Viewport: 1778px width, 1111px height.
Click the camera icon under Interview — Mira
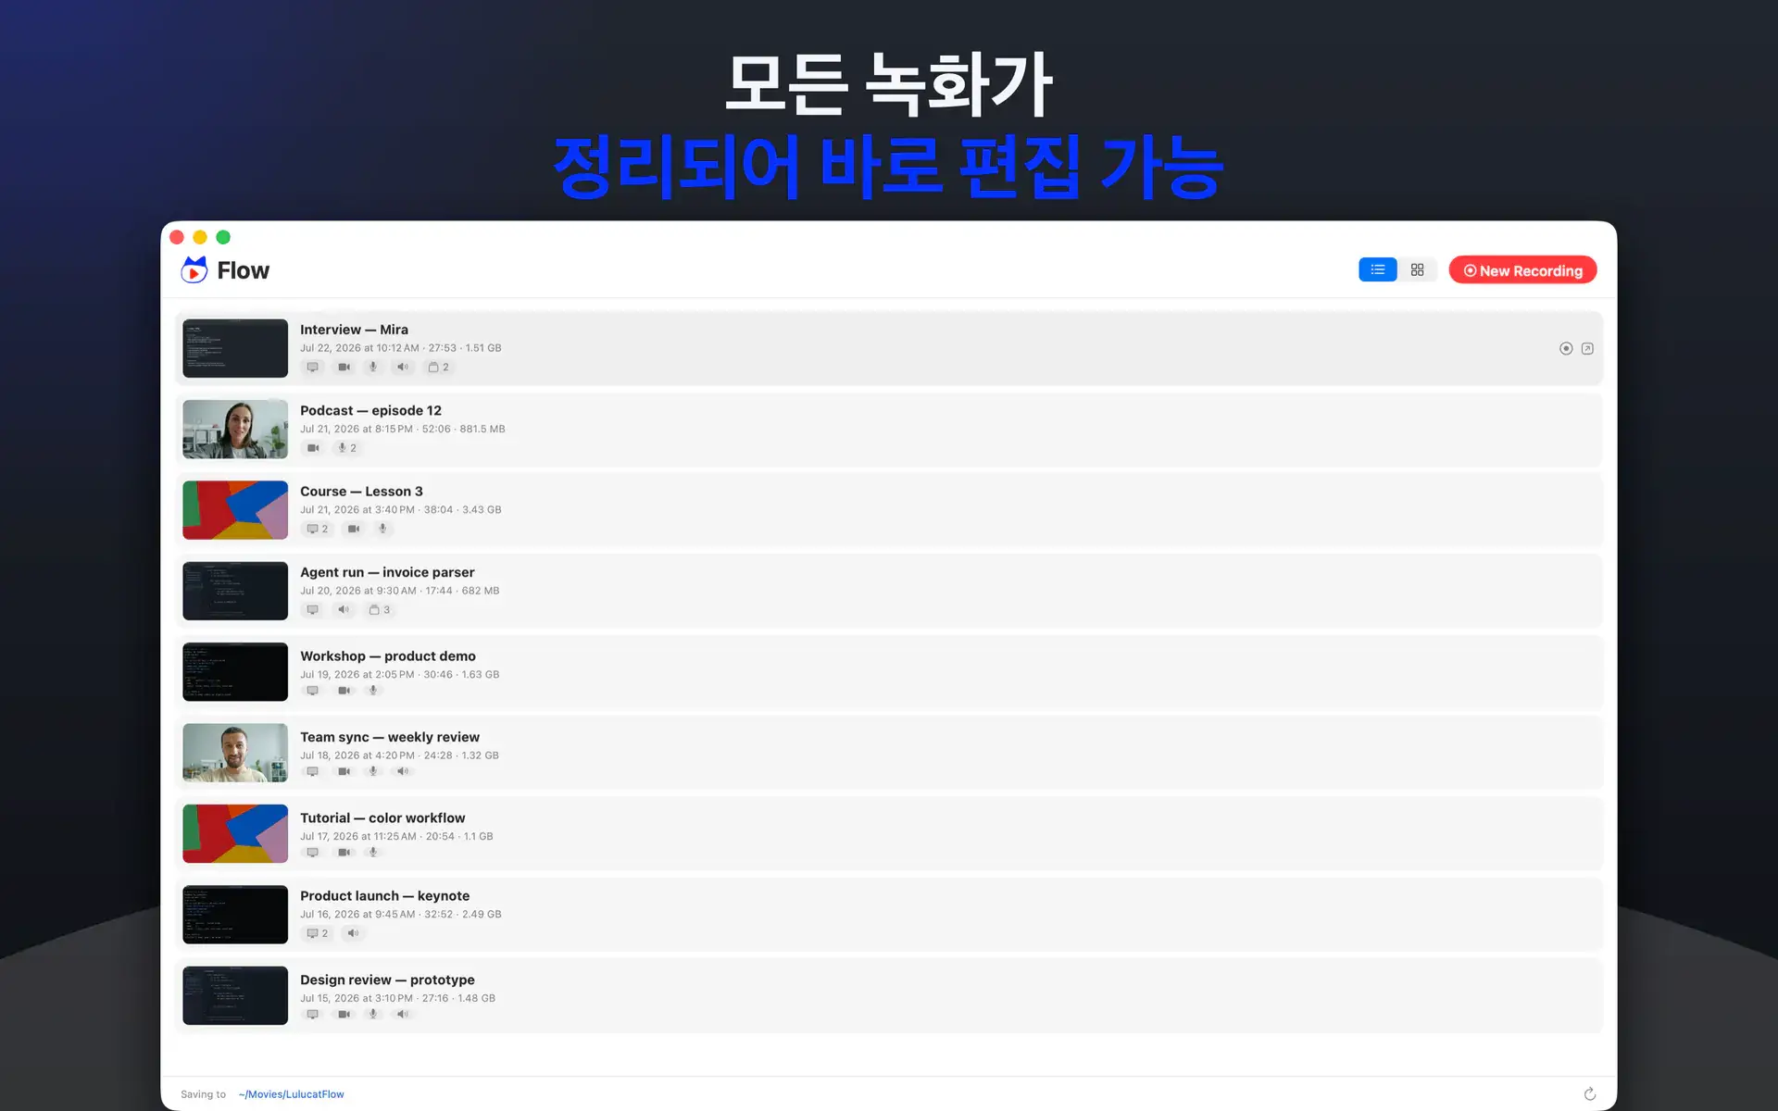point(344,368)
